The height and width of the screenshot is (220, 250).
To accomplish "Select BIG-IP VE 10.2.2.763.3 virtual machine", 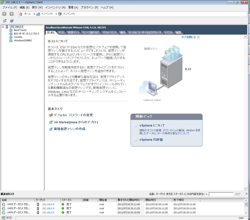I will click(27, 33).
